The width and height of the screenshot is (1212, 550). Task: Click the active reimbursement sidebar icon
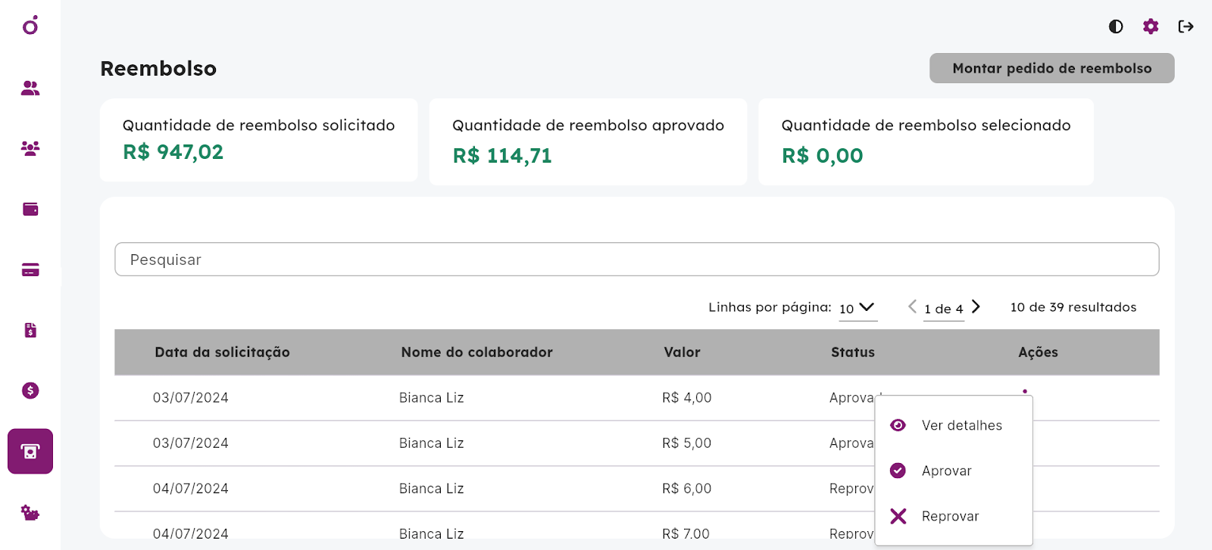coord(30,452)
